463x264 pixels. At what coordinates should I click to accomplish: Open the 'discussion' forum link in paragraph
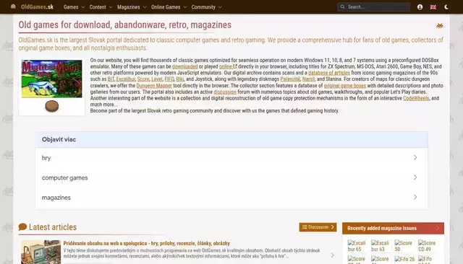pos(225,92)
